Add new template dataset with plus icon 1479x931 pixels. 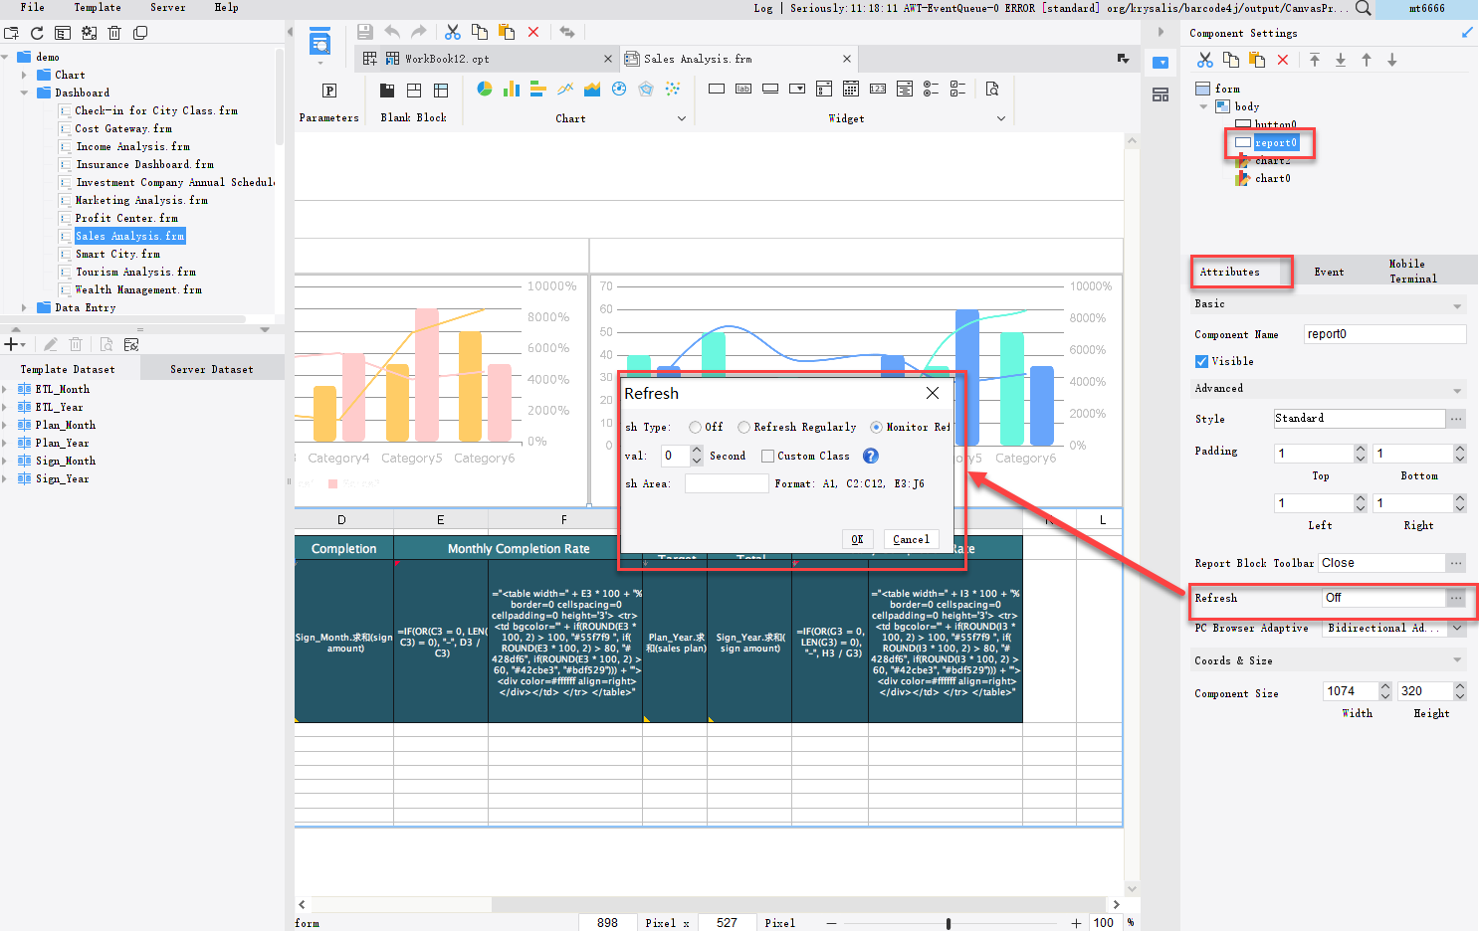click(x=12, y=344)
